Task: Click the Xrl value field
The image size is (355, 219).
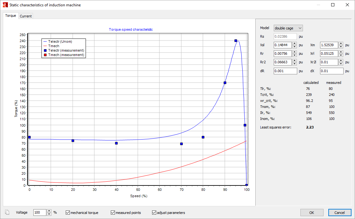Action: 329,53
